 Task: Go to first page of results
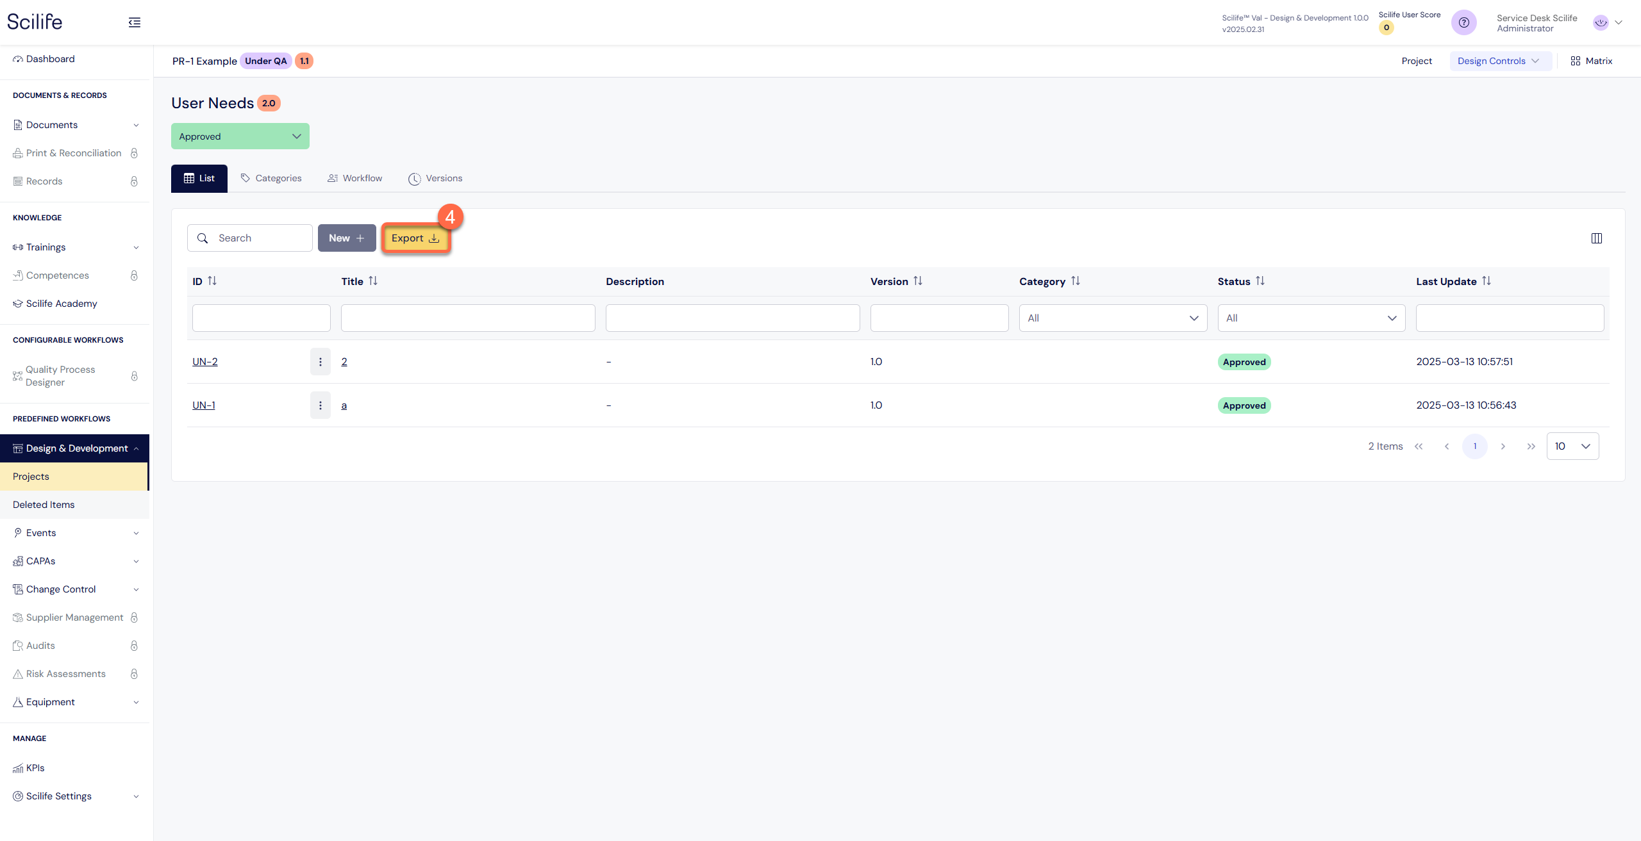[1419, 446]
